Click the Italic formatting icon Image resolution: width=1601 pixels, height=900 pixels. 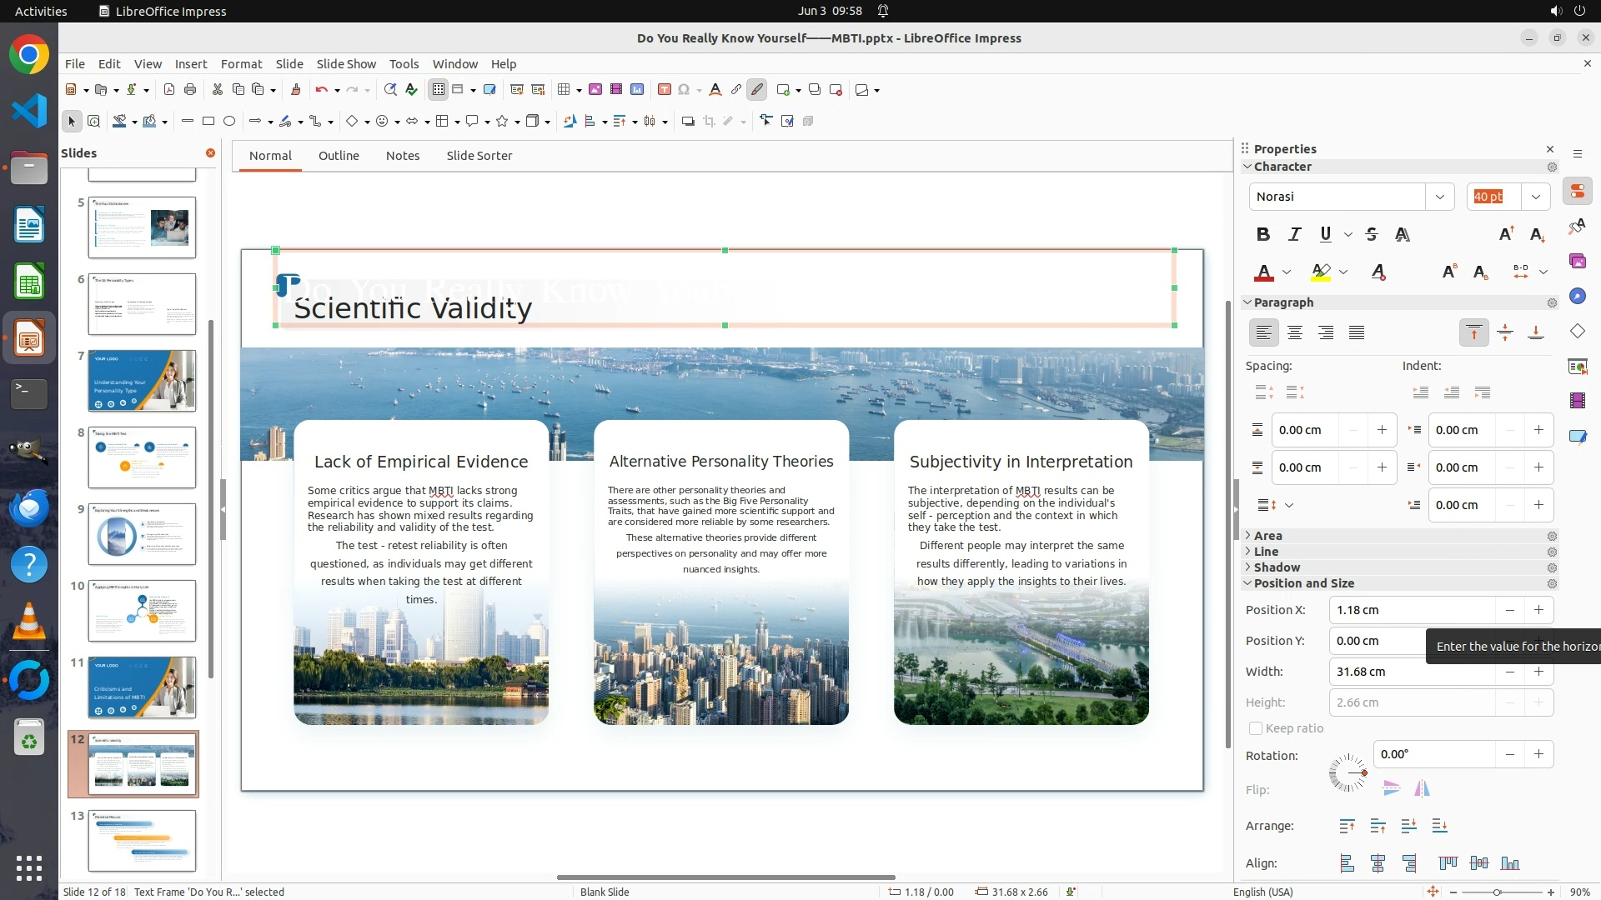(1294, 234)
